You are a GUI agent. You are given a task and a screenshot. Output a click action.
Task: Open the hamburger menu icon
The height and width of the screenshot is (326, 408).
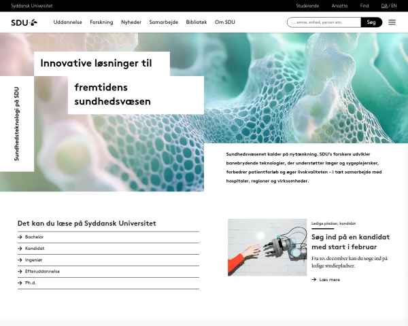click(x=392, y=22)
